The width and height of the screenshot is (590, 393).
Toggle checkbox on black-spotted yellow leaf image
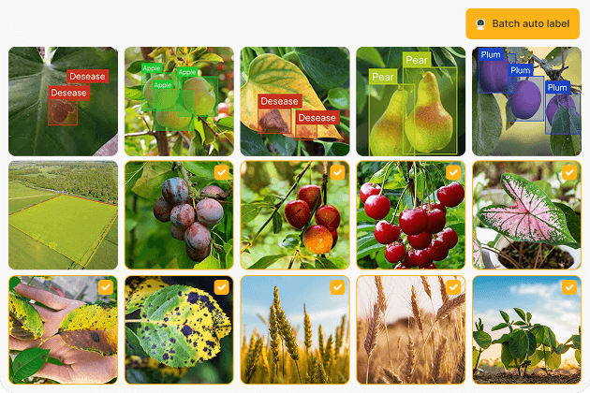222,287
